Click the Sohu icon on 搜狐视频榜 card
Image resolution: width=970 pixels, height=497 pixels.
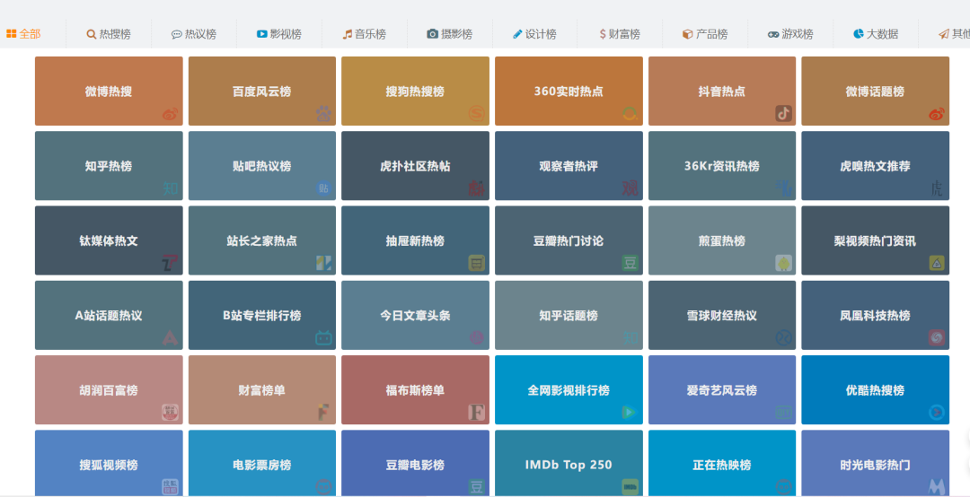click(170, 487)
